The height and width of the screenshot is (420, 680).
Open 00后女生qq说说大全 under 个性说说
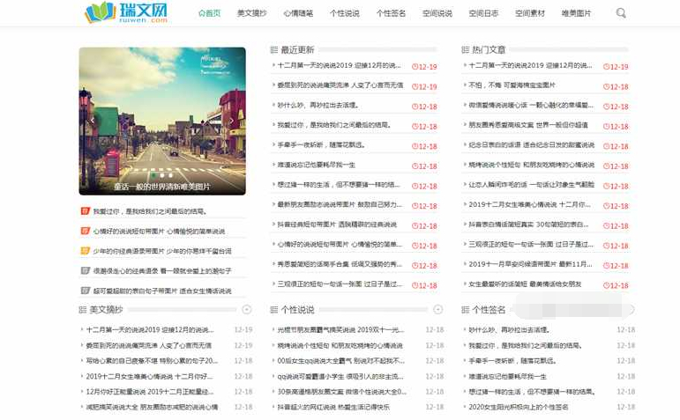coord(340,361)
